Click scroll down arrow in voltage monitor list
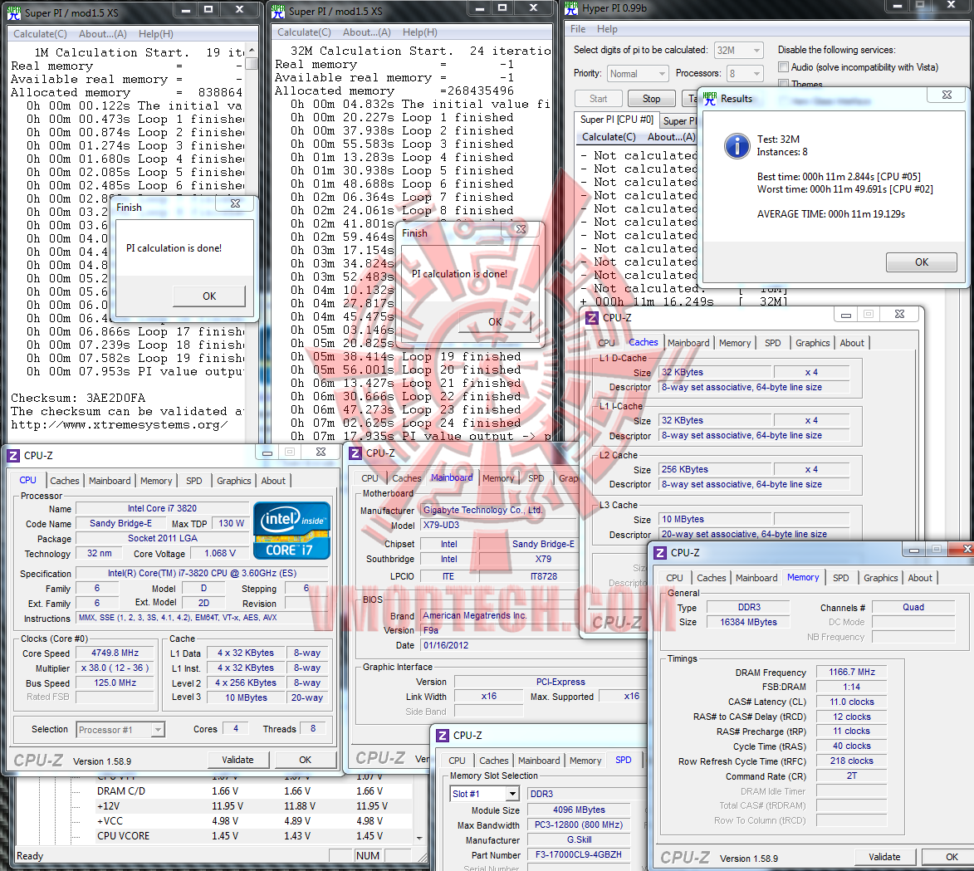974x871 pixels. (x=419, y=838)
